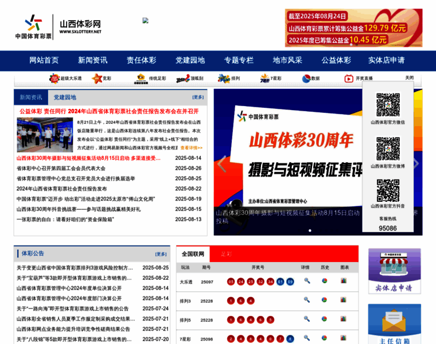Image resolution: width=436 pixels, height=344 pixels.
Task: Click the broken image in the header
Action: tap(145, 20)
